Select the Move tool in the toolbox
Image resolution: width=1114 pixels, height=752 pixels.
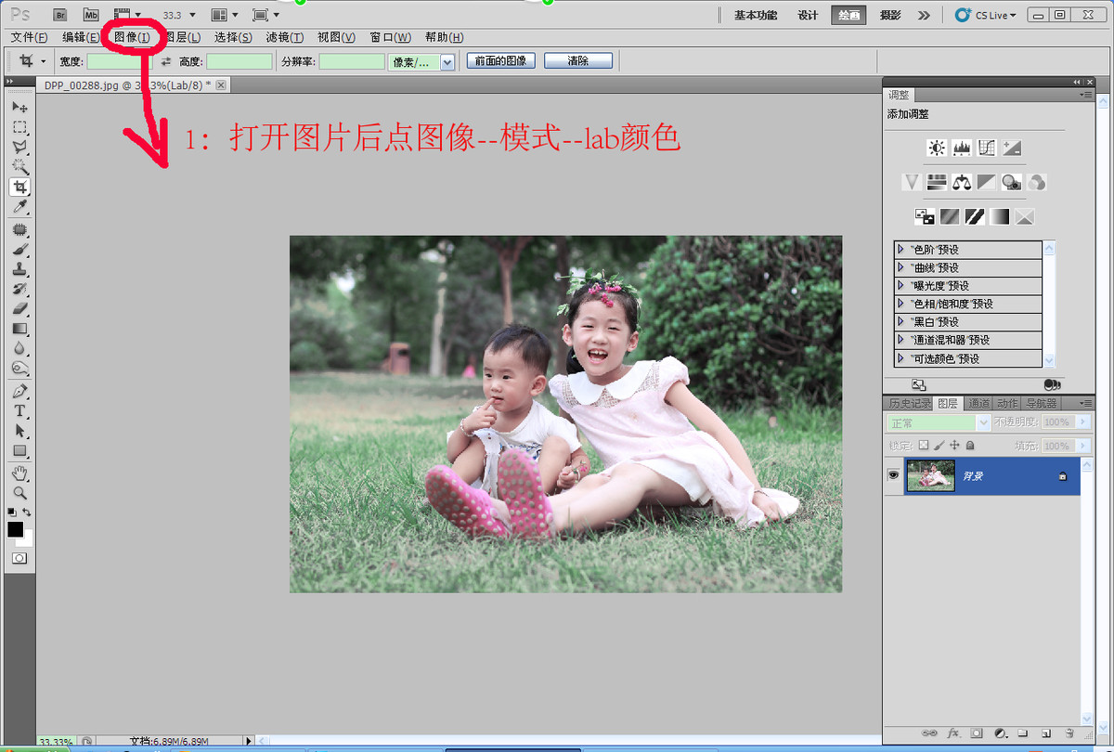point(19,107)
